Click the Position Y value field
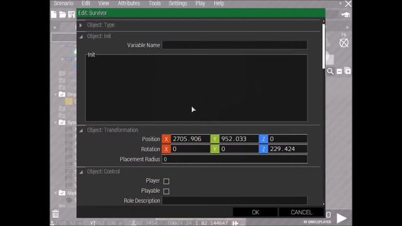This screenshot has height=226, width=402. 239,139
